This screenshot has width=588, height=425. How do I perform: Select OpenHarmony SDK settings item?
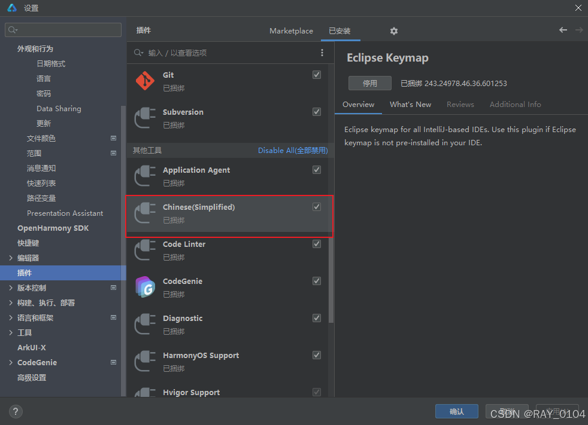53,228
